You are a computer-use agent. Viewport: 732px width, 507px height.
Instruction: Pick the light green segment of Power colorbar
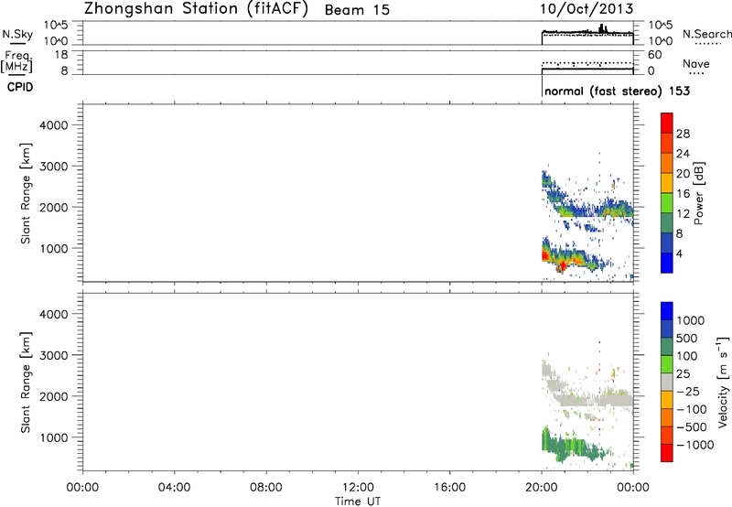(x=667, y=203)
